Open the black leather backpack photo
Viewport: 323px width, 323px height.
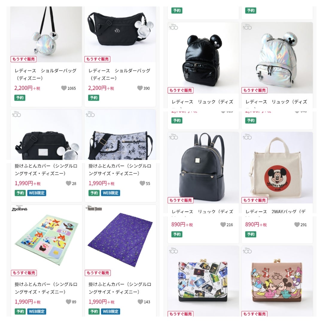click(x=203, y=168)
